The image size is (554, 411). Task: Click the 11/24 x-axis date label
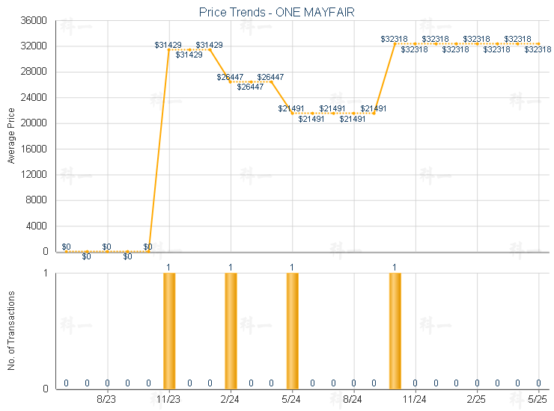pyautogui.click(x=415, y=400)
